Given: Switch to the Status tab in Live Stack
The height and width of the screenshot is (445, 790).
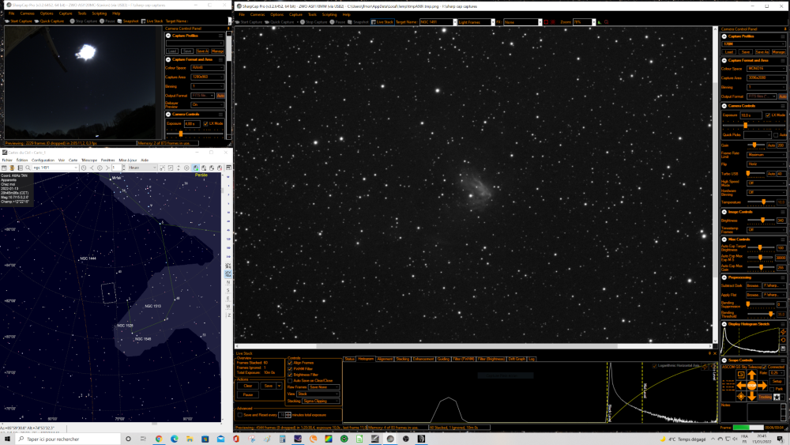Looking at the screenshot, I should pos(349,359).
